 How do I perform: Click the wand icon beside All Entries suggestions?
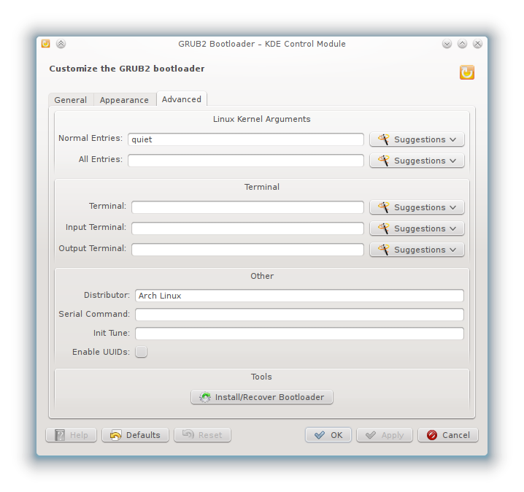click(384, 161)
